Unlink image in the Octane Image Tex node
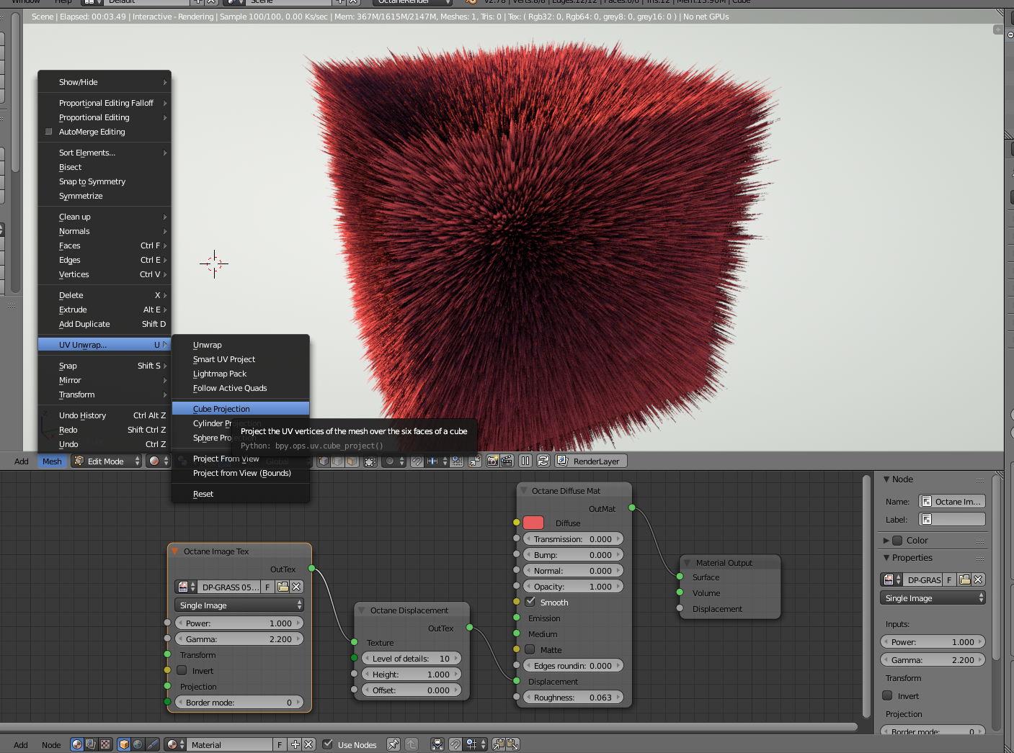This screenshot has height=753, width=1014. (296, 587)
